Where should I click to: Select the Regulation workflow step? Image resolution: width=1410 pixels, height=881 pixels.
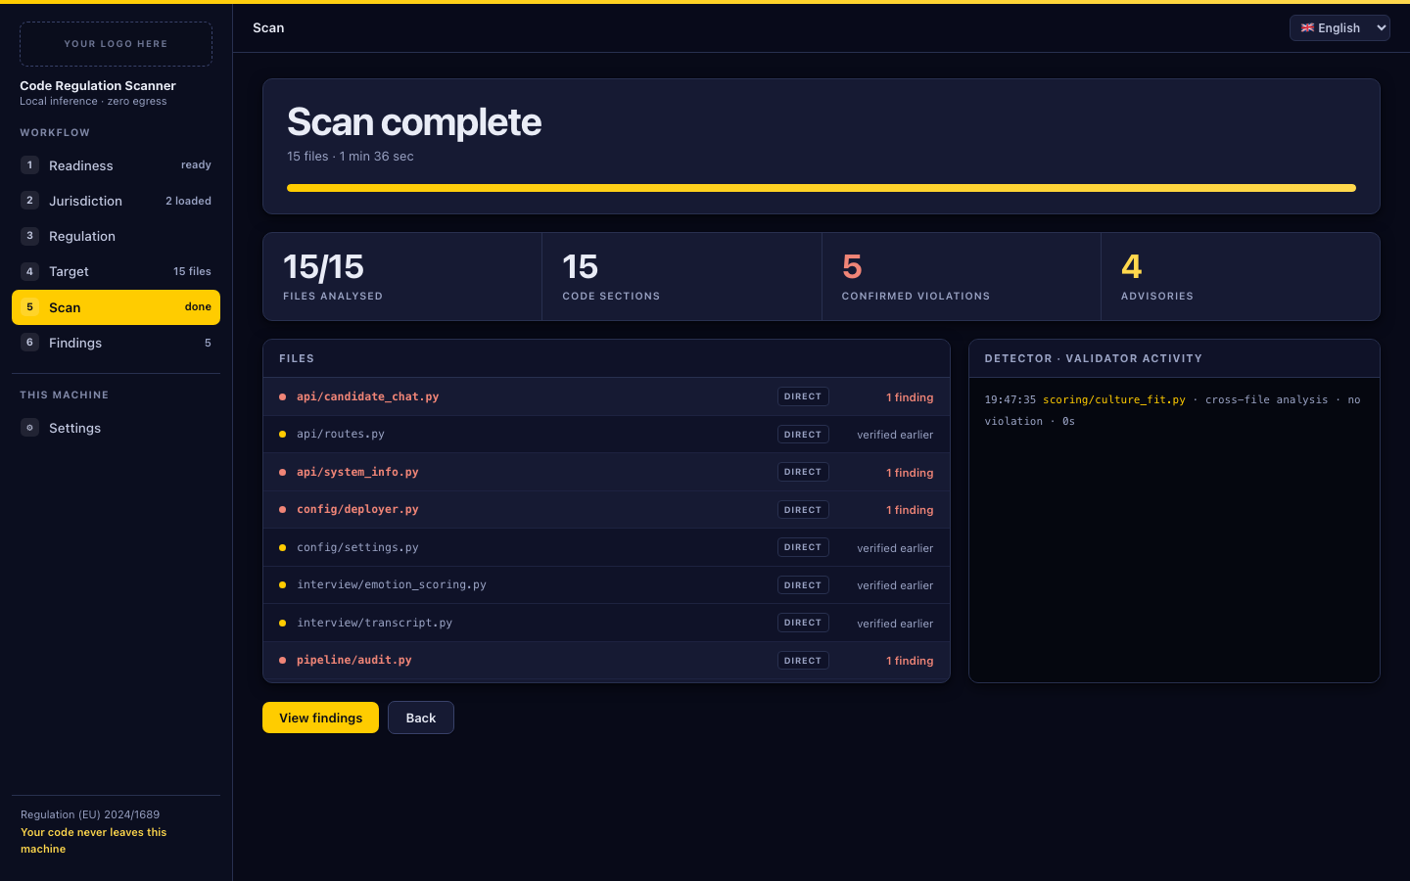pos(116,236)
